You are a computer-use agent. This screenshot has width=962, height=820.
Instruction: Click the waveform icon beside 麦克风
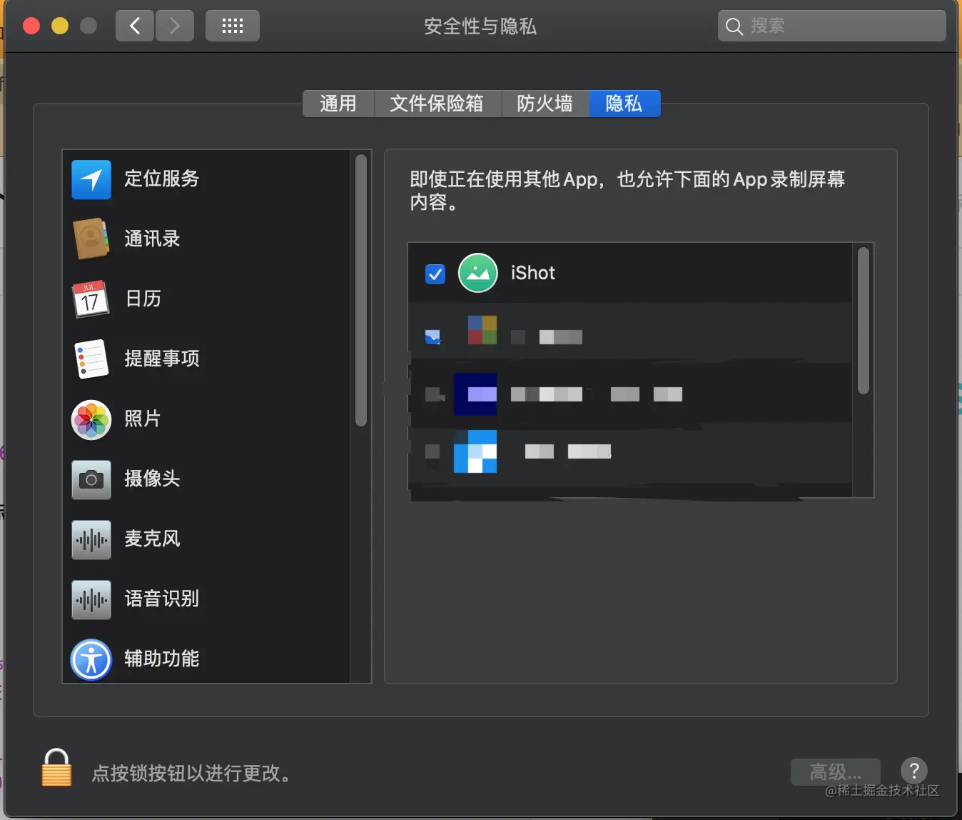[x=91, y=539]
